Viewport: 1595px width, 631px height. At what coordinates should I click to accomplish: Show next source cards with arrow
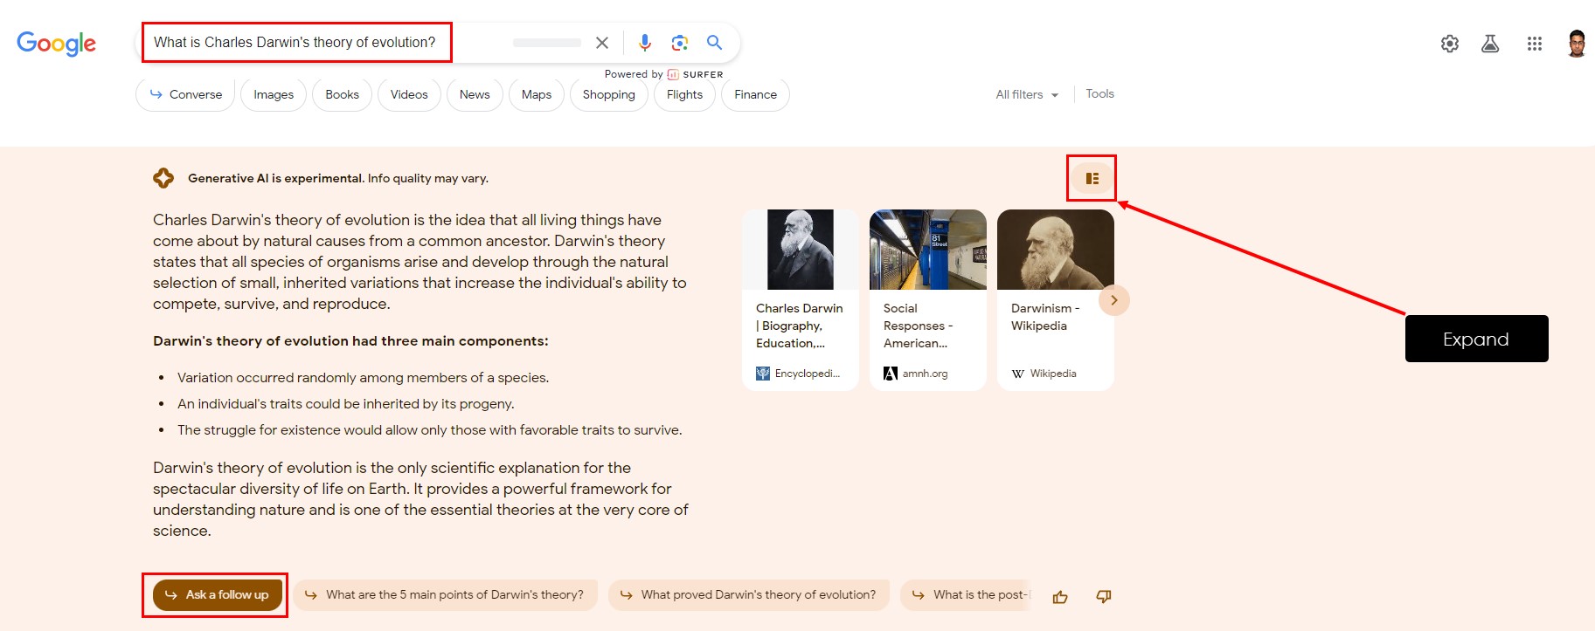point(1113,300)
